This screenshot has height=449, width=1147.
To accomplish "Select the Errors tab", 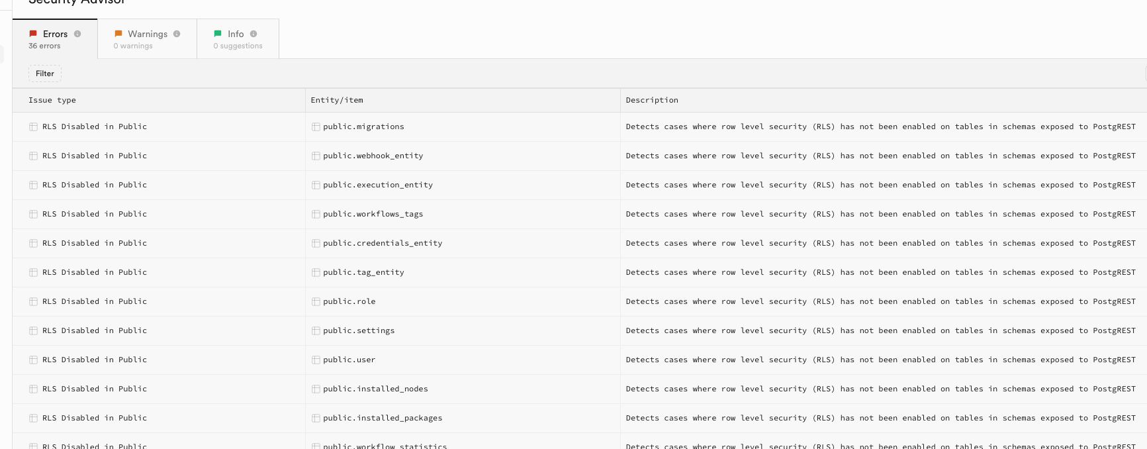I will pos(55,39).
